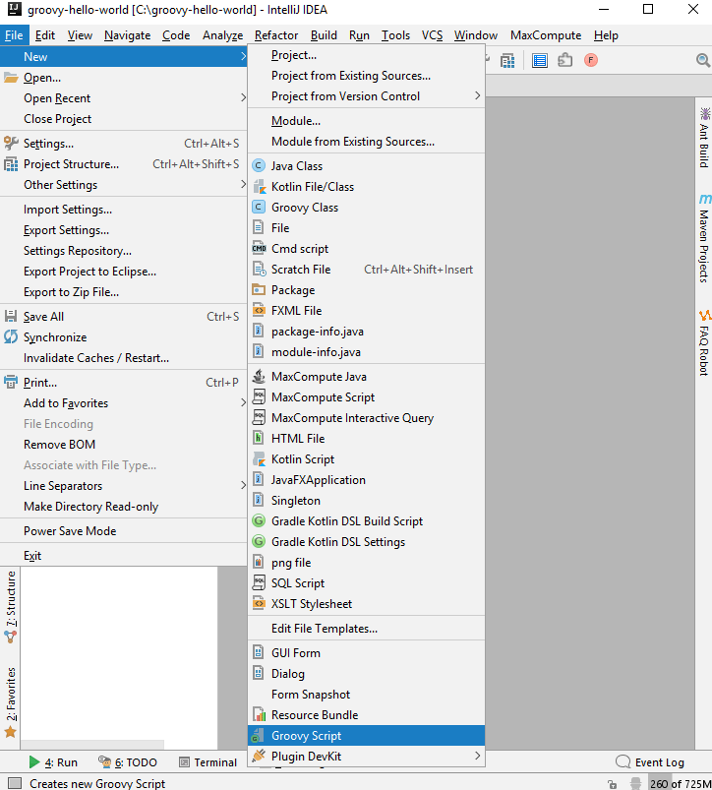Click the HTML File icon
Viewport: 712px width, 790px height.
258,439
